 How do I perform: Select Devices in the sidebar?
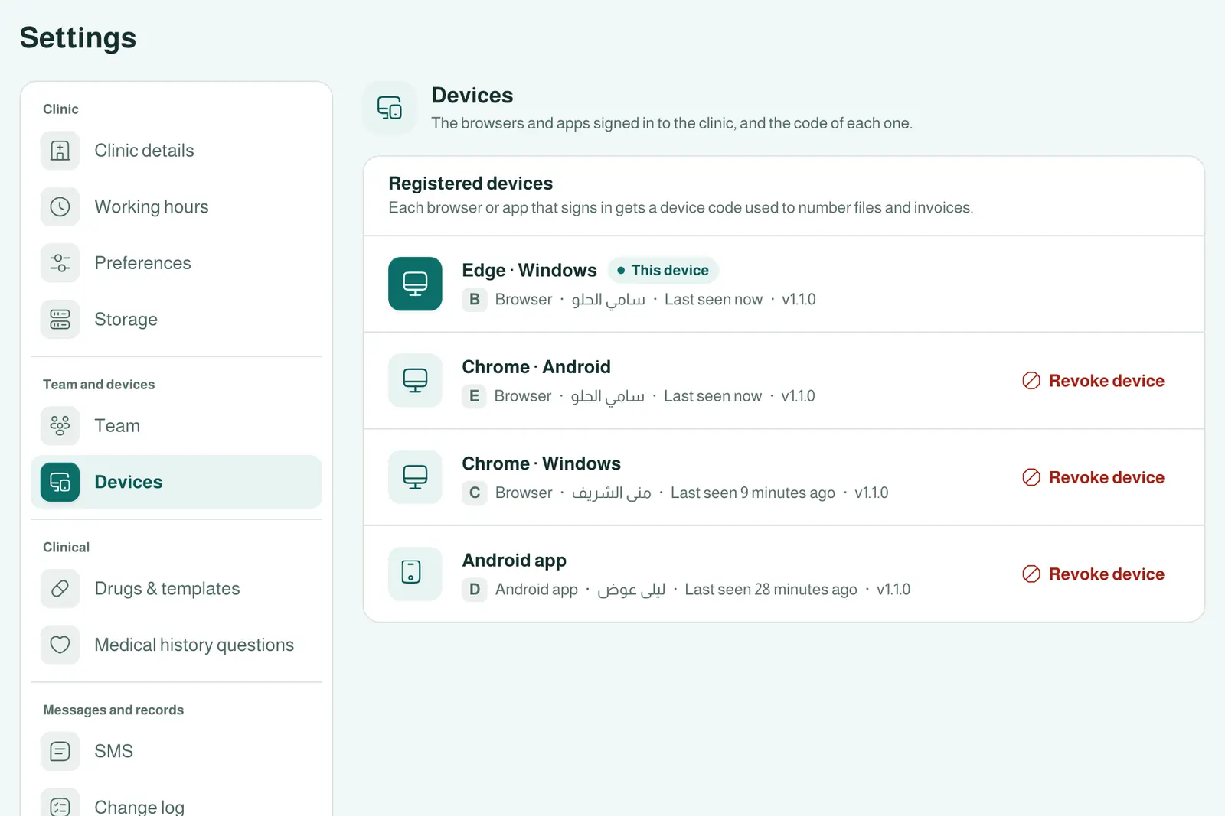(x=176, y=482)
